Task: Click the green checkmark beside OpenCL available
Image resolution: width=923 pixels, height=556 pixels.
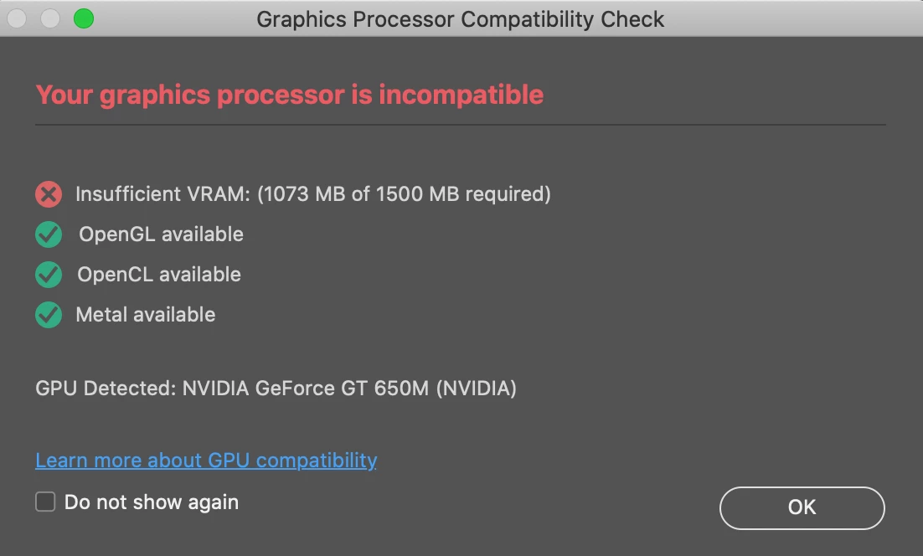Action: (49, 275)
